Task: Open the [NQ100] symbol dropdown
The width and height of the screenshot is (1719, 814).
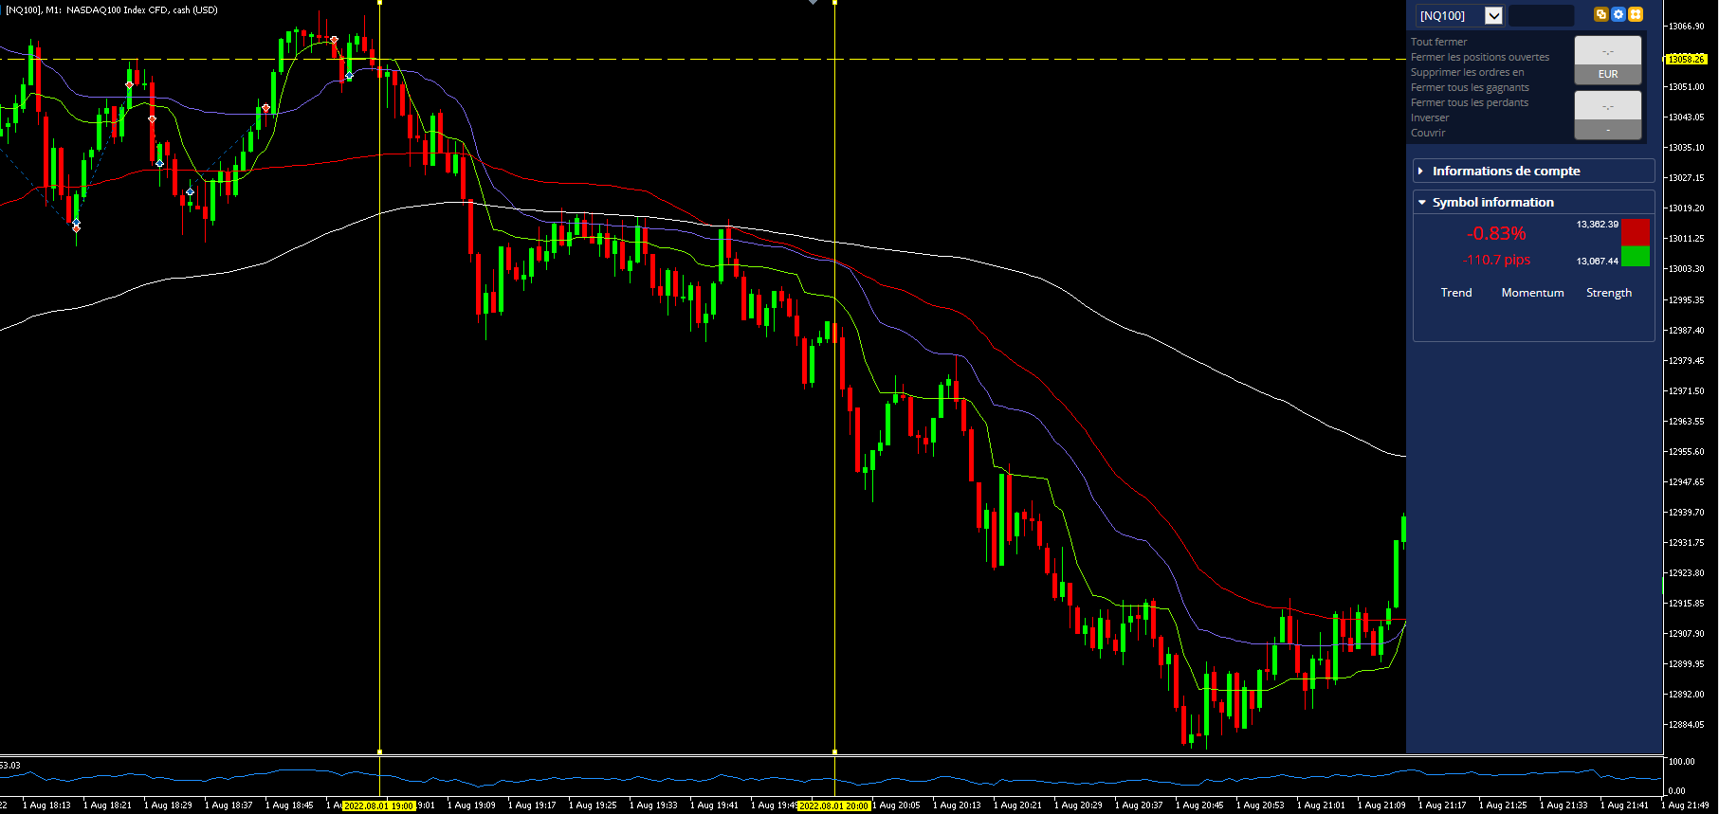Action: (x=1493, y=15)
